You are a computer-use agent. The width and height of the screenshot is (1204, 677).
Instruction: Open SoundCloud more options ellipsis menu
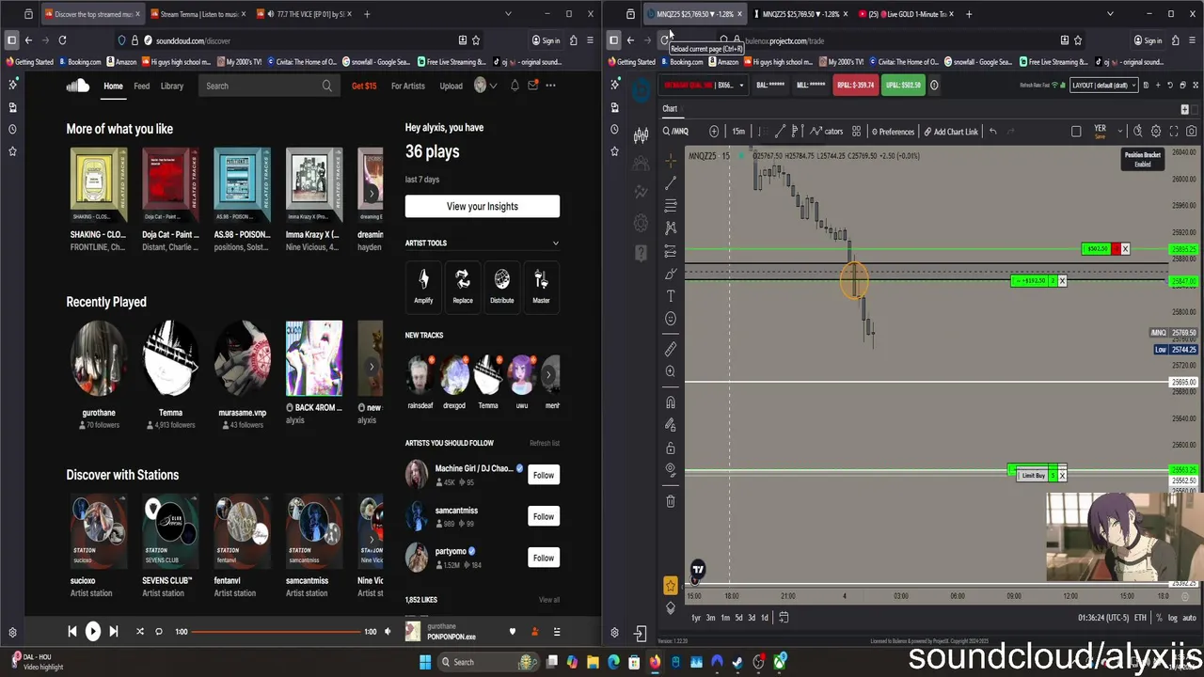click(550, 86)
